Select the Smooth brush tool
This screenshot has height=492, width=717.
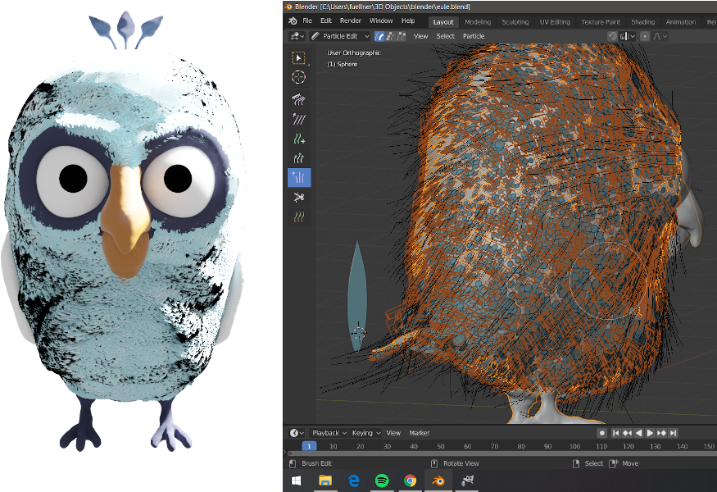(298, 118)
